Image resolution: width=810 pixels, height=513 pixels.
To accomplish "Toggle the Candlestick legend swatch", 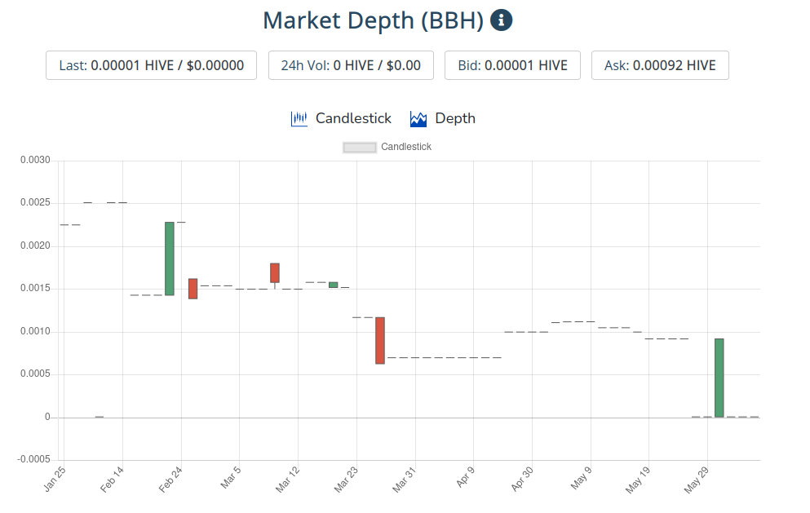I will point(360,148).
